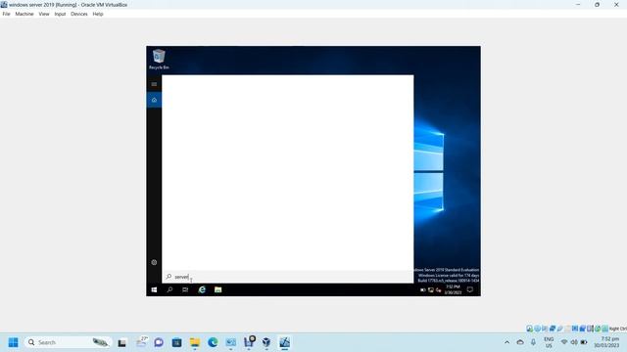Expand the hamburger menu in search panel

[x=154, y=84]
